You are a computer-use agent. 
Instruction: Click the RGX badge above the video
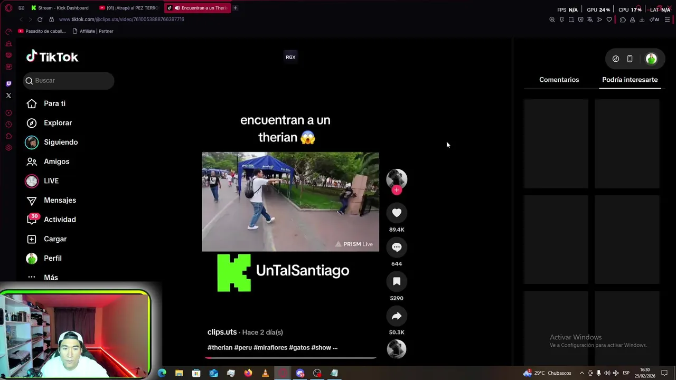point(290,57)
